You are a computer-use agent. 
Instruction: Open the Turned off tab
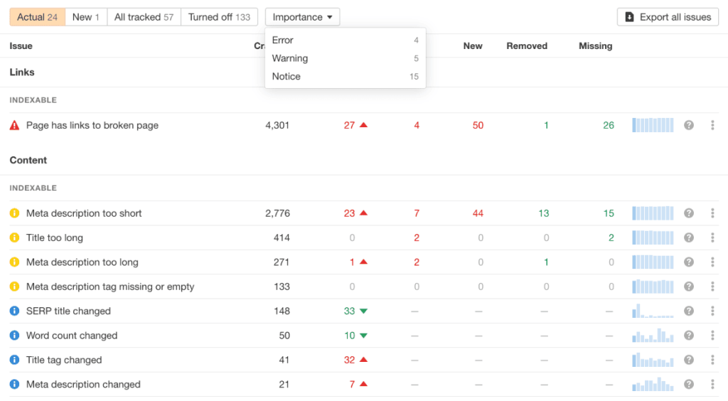[219, 17]
